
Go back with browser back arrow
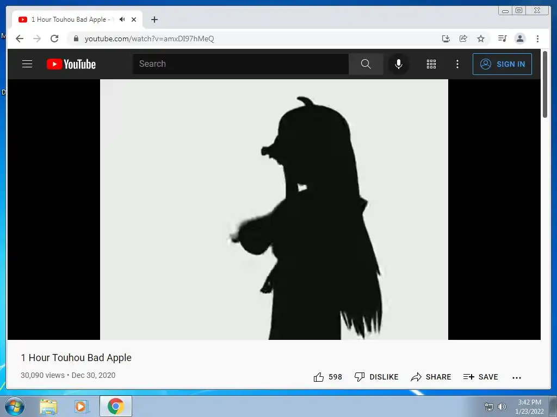pyautogui.click(x=20, y=39)
